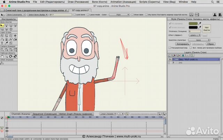Pick the Eyedropper tool in Layer tools
Screen dimensions: 223x140
[7, 43]
